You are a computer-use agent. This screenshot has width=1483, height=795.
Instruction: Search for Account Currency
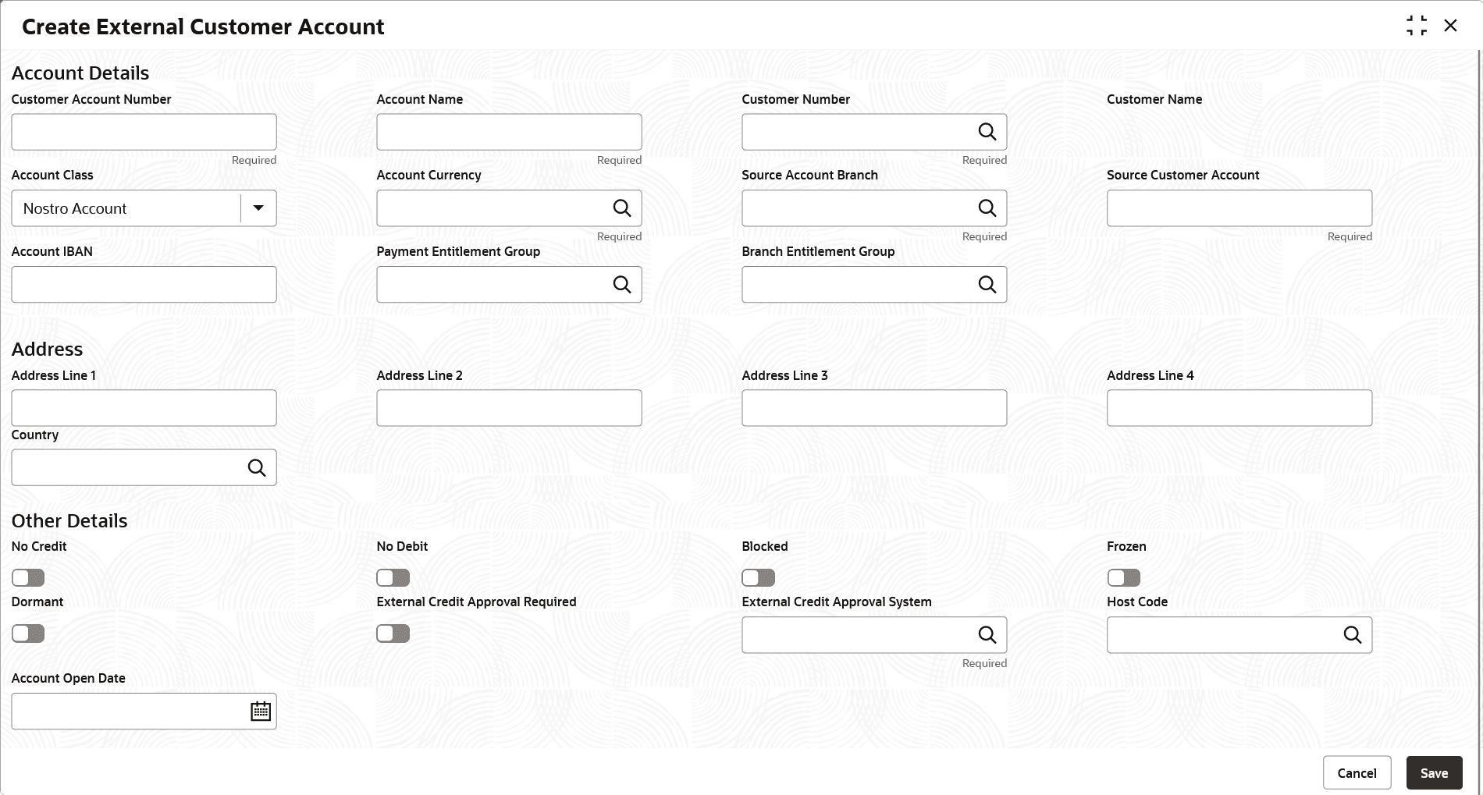click(x=621, y=208)
